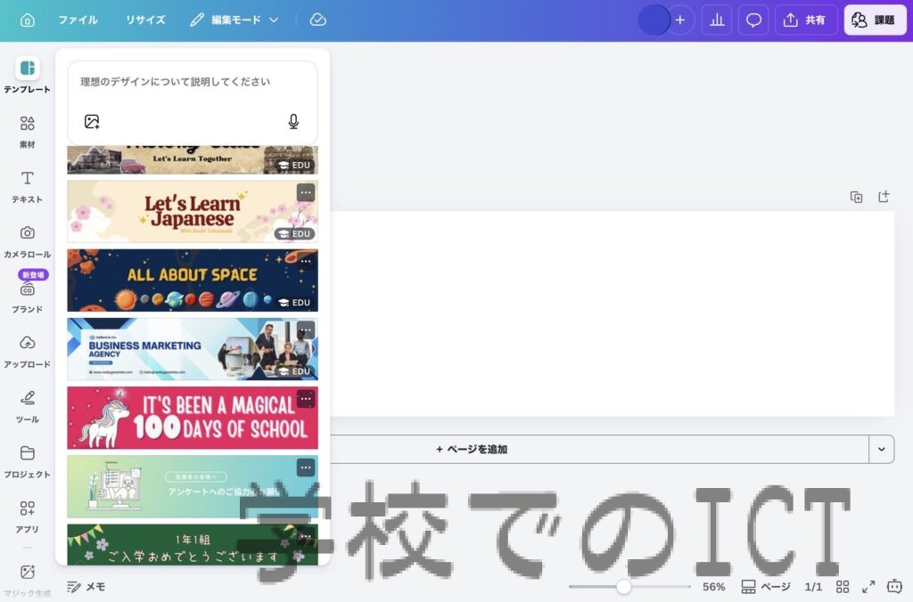Open the ファイル menu
Screen dimensions: 913x602
coord(78,20)
